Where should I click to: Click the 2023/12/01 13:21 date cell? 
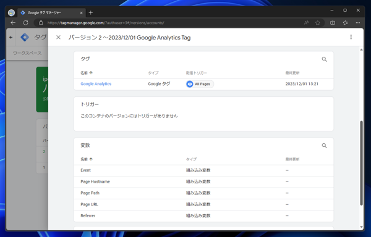(302, 84)
